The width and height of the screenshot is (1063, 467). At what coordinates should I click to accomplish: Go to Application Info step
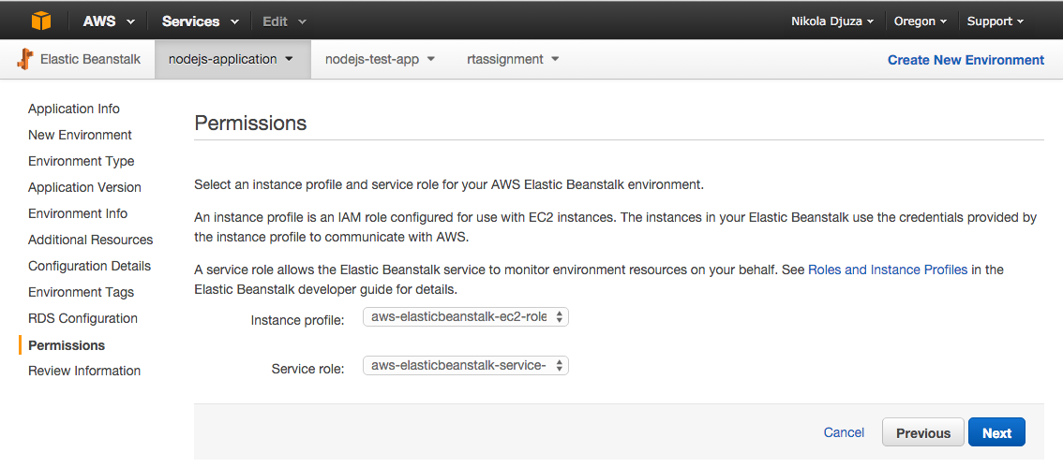(74, 109)
